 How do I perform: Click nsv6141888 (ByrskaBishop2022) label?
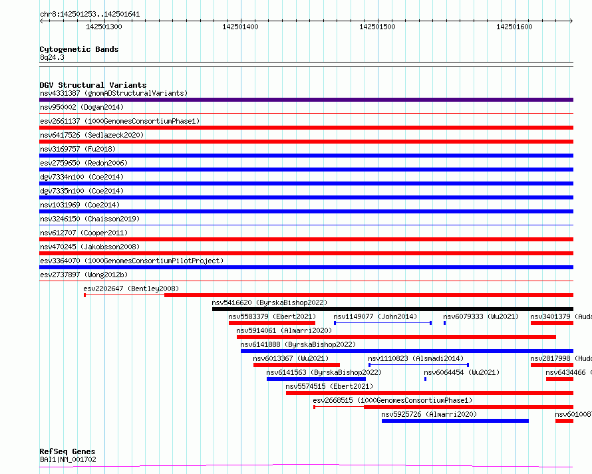[x=298, y=344]
